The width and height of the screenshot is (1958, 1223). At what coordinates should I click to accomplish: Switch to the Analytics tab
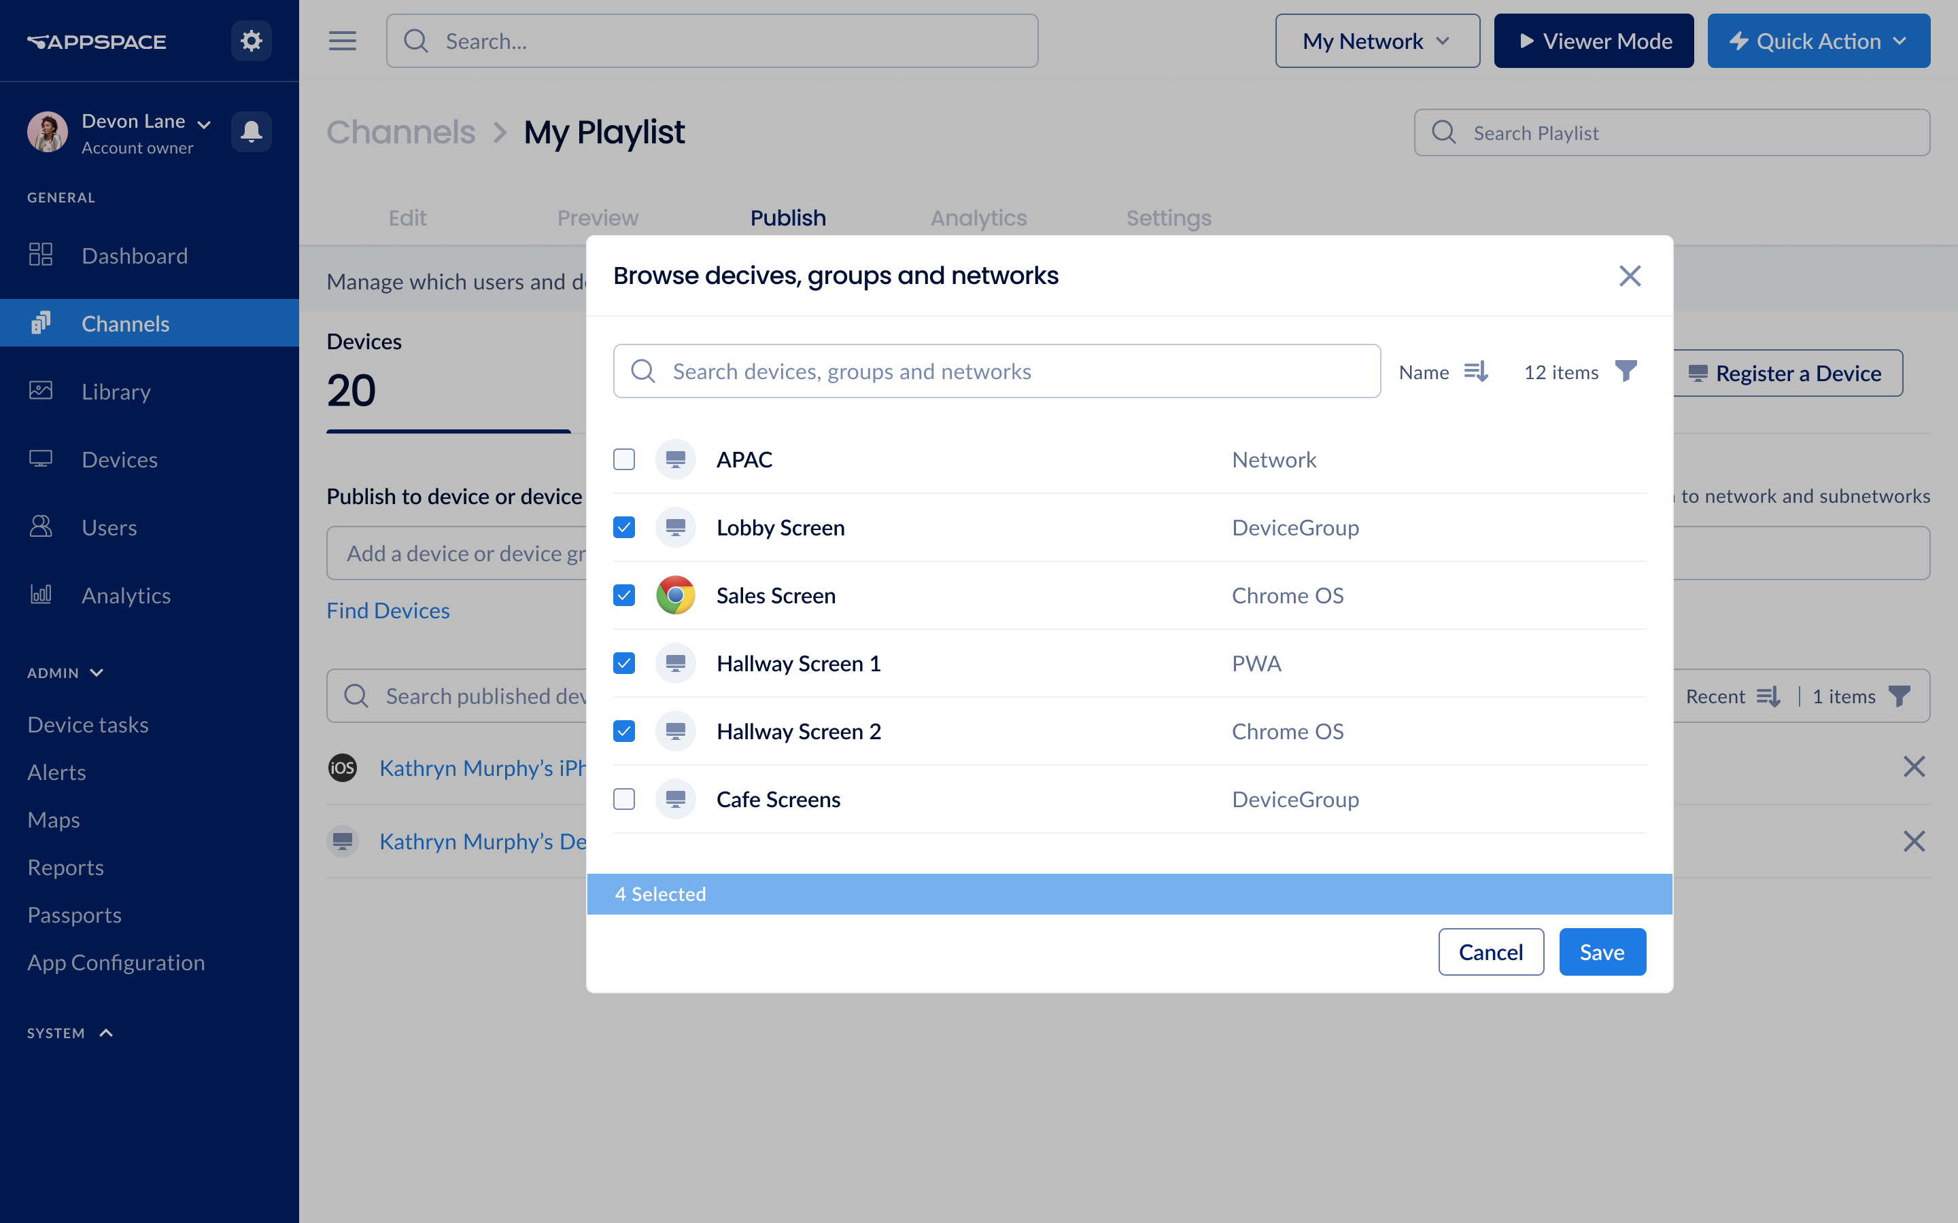978,217
